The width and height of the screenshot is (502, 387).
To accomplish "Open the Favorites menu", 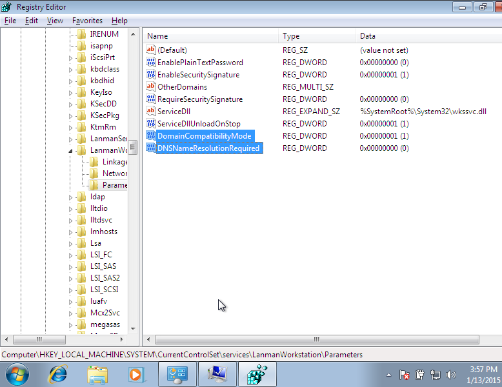I will click(87, 21).
